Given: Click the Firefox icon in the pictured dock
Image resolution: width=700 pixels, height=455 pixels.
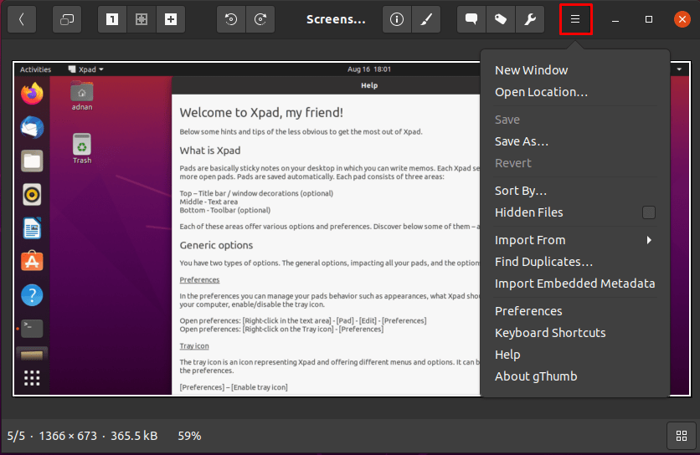Looking at the screenshot, I should pos(32,94).
